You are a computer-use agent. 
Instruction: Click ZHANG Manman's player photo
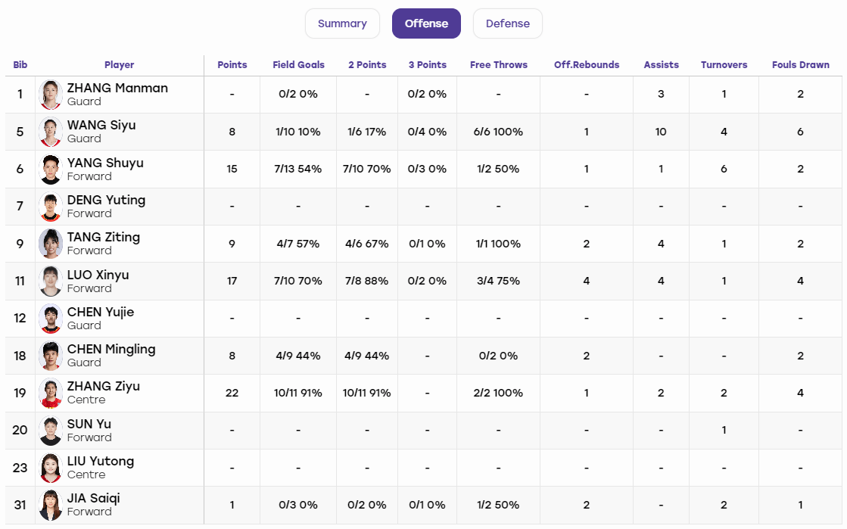coord(51,95)
